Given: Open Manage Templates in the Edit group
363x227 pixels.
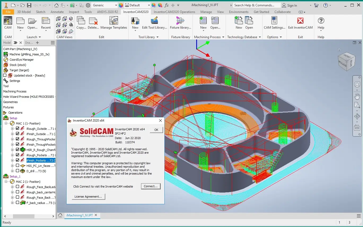Looking at the screenshot, I should coord(114,23).
